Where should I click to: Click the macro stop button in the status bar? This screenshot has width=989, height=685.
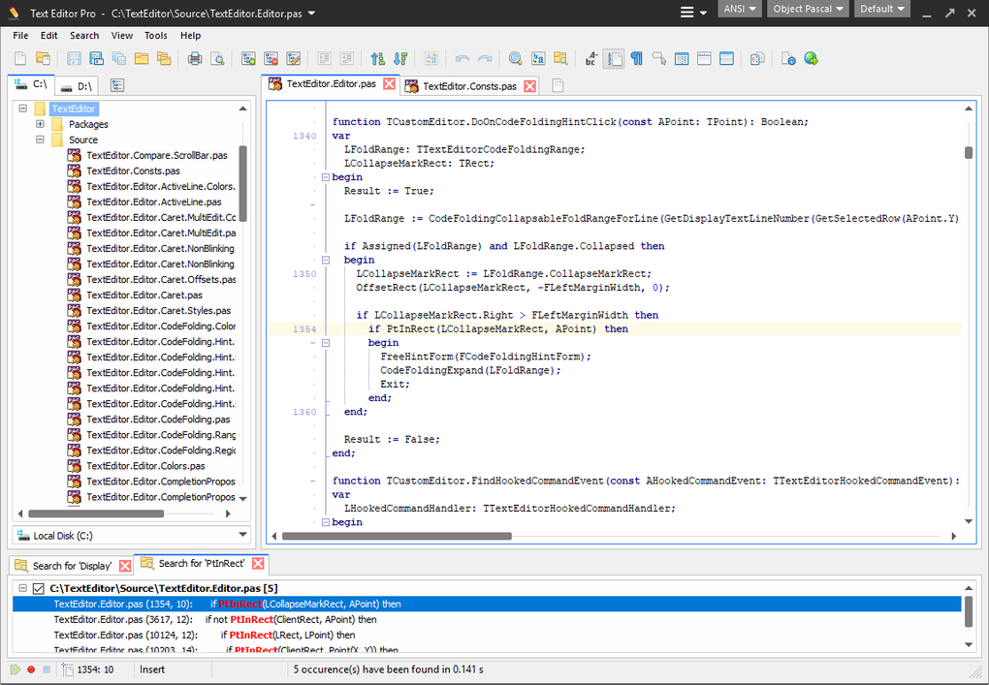46,669
